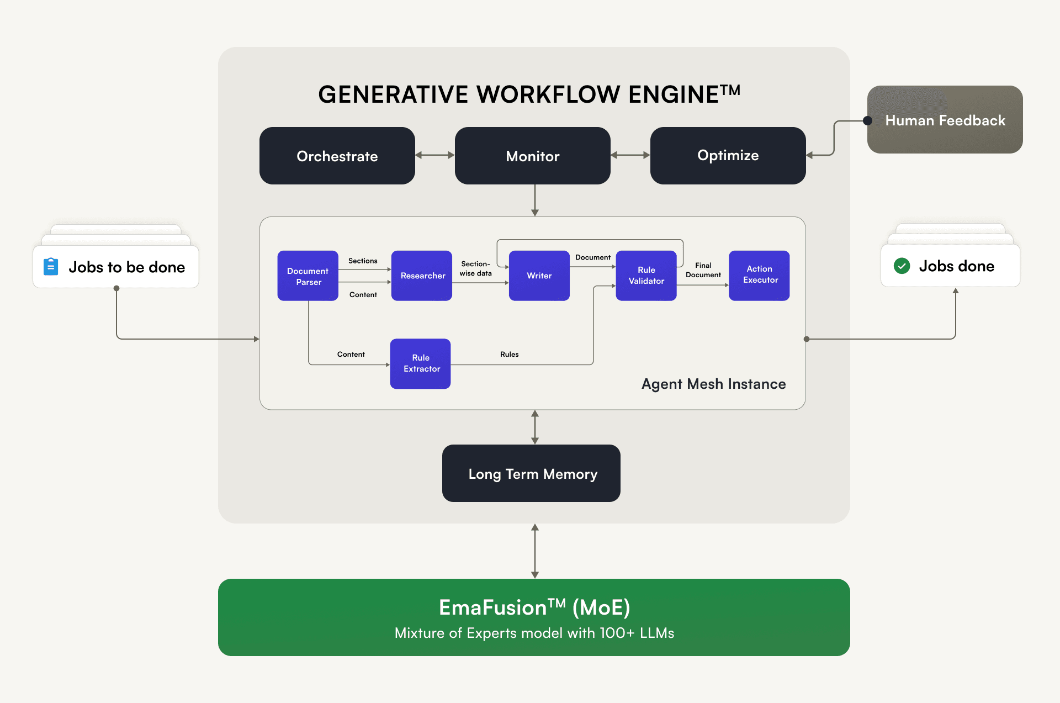Select the Orchestrate block
The height and width of the screenshot is (703, 1060).
tap(337, 156)
